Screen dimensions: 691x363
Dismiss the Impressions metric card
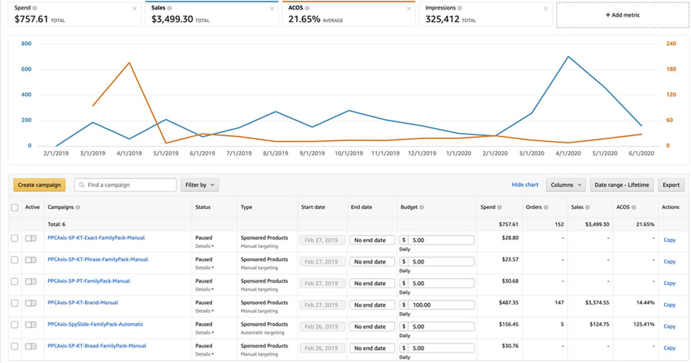click(546, 9)
